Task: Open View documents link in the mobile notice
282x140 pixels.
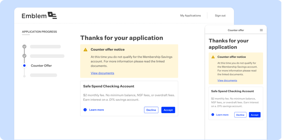Action: coord(227,81)
